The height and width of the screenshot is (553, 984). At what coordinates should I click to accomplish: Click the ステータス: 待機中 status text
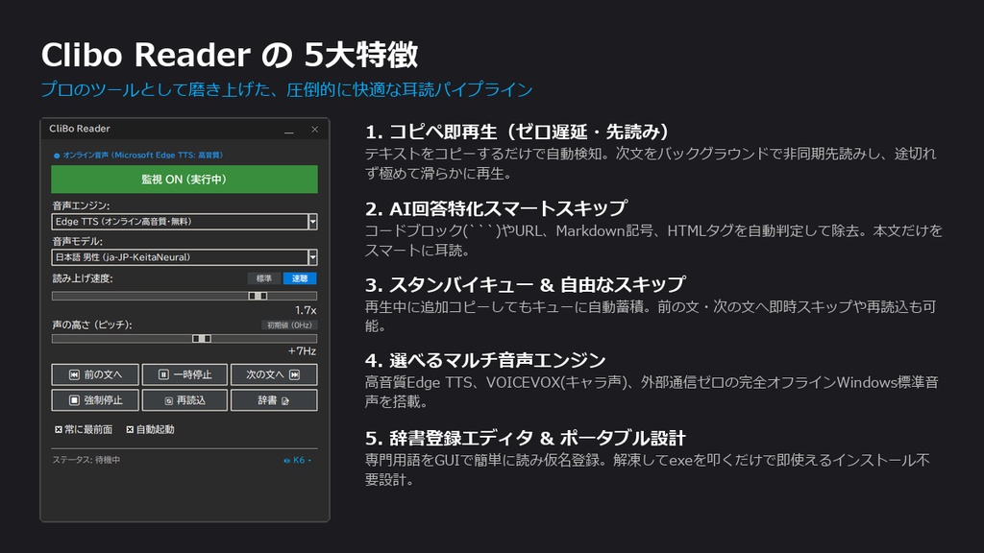[x=86, y=460]
